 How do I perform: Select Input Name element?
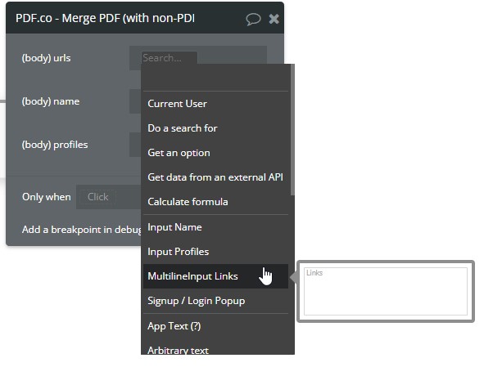(x=215, y=227)
